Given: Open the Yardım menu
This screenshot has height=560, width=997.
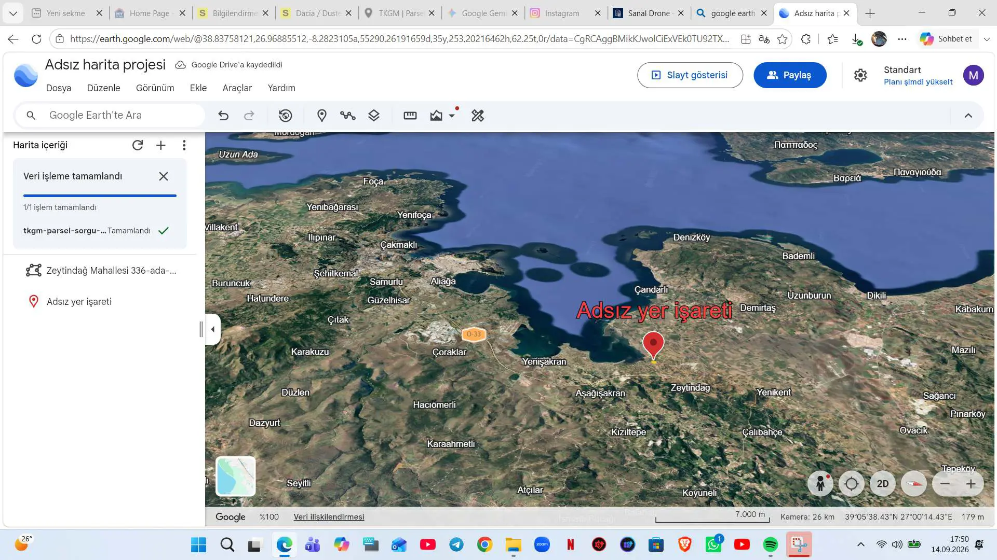Looking at the screenshot, I should [281, 88].
